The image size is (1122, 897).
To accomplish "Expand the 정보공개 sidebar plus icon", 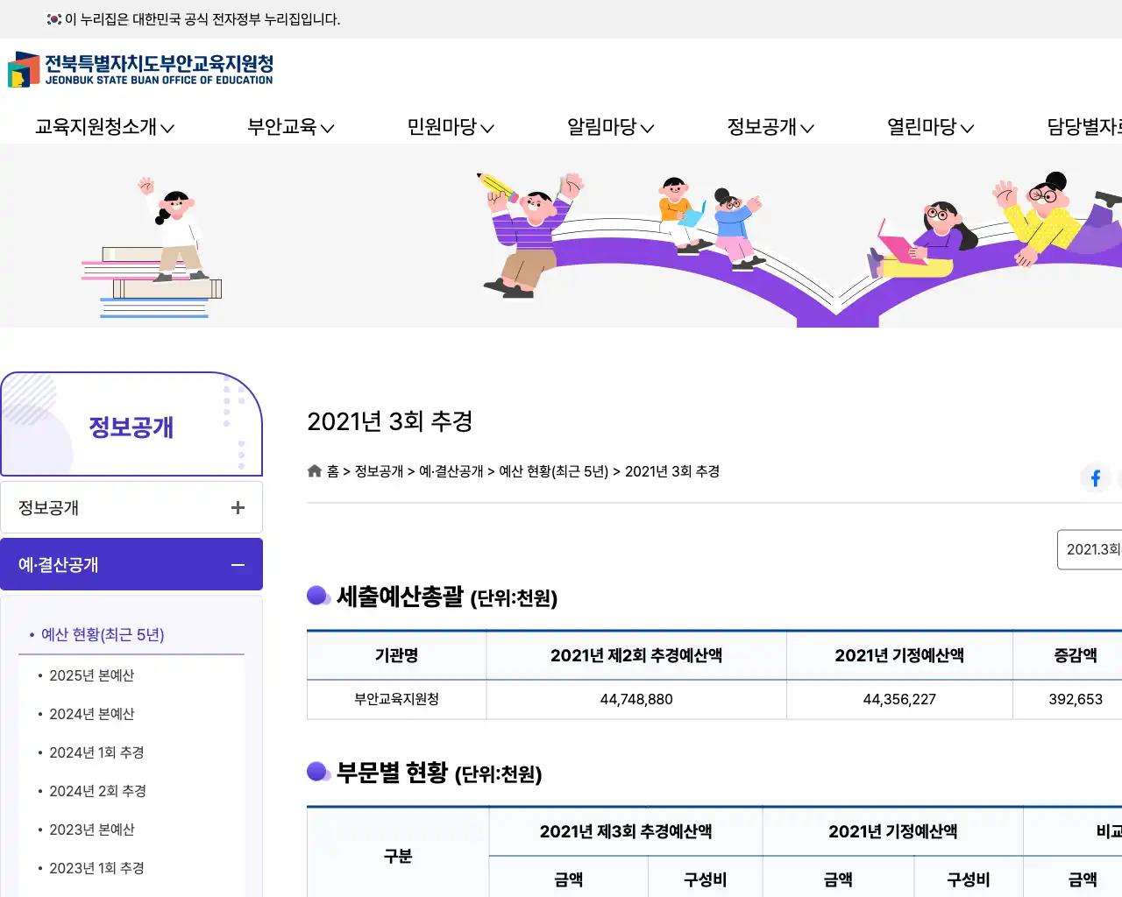I will (x=238, y=508).
